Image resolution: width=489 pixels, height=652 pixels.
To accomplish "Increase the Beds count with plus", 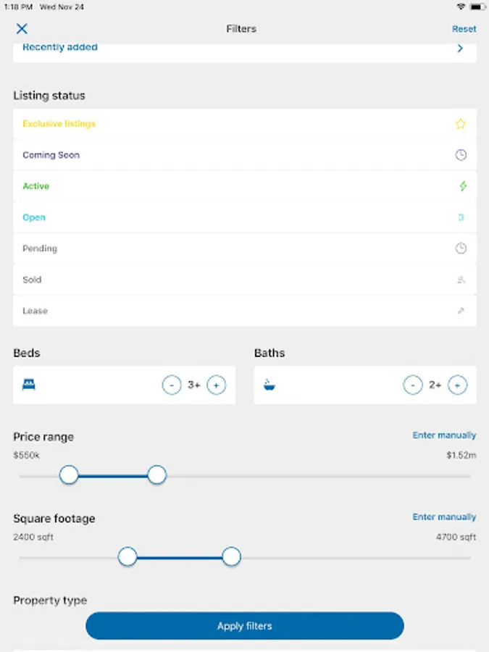I will [x=216, y=385].
